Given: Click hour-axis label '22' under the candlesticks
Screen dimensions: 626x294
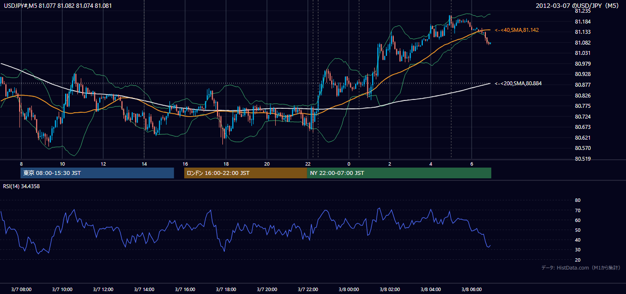Looking at the screenshot, I should 308,164.
